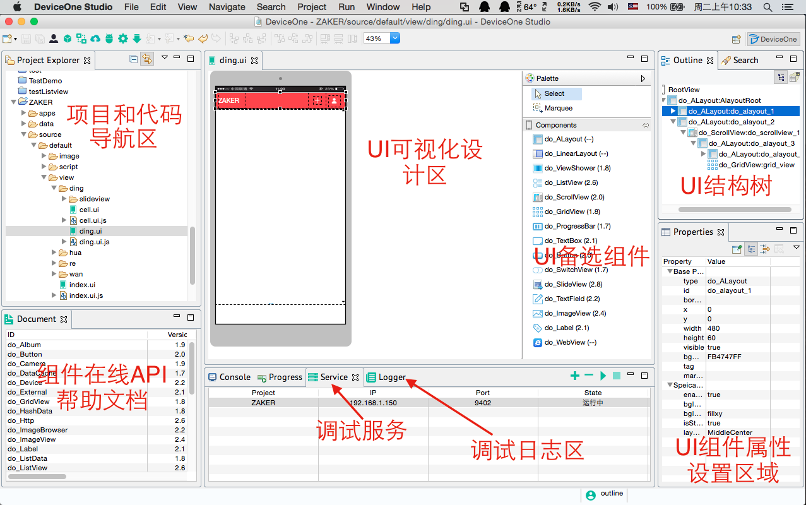
Task: Toggle show categories button in Properties panel
Action: click(751, 249)
